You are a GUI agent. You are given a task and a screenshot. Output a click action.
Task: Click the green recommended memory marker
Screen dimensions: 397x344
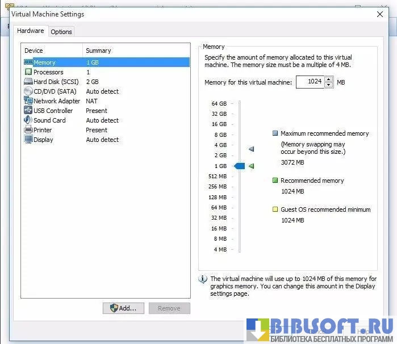(x=251, y=166)
